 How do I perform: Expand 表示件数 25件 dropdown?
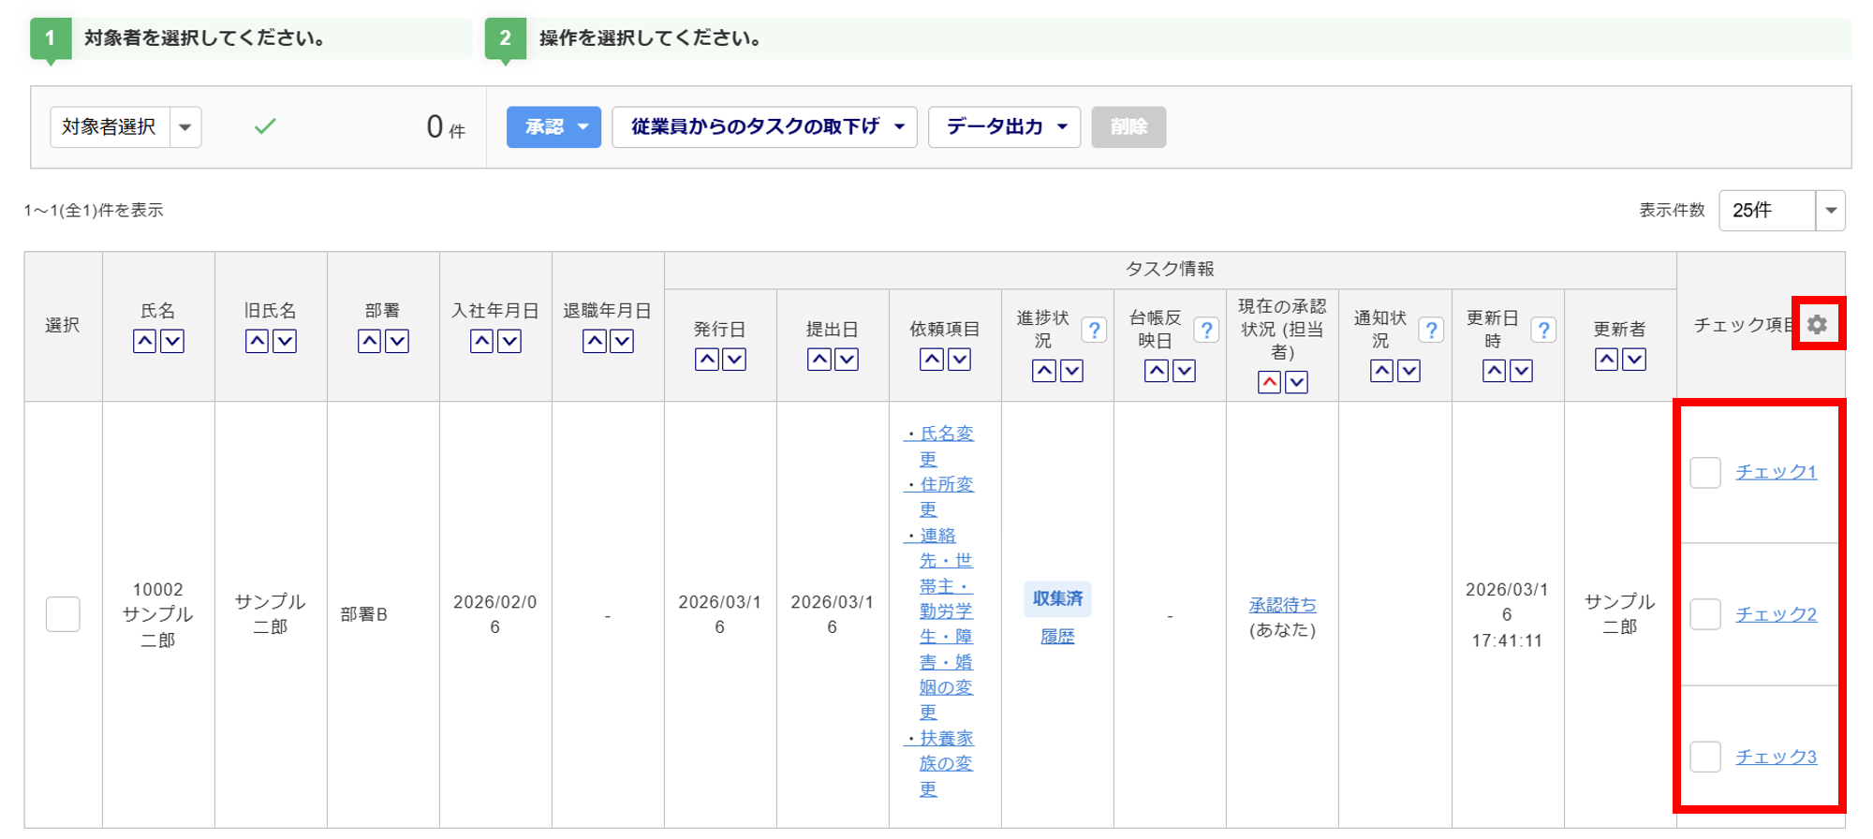click(x=1830, y=211)
